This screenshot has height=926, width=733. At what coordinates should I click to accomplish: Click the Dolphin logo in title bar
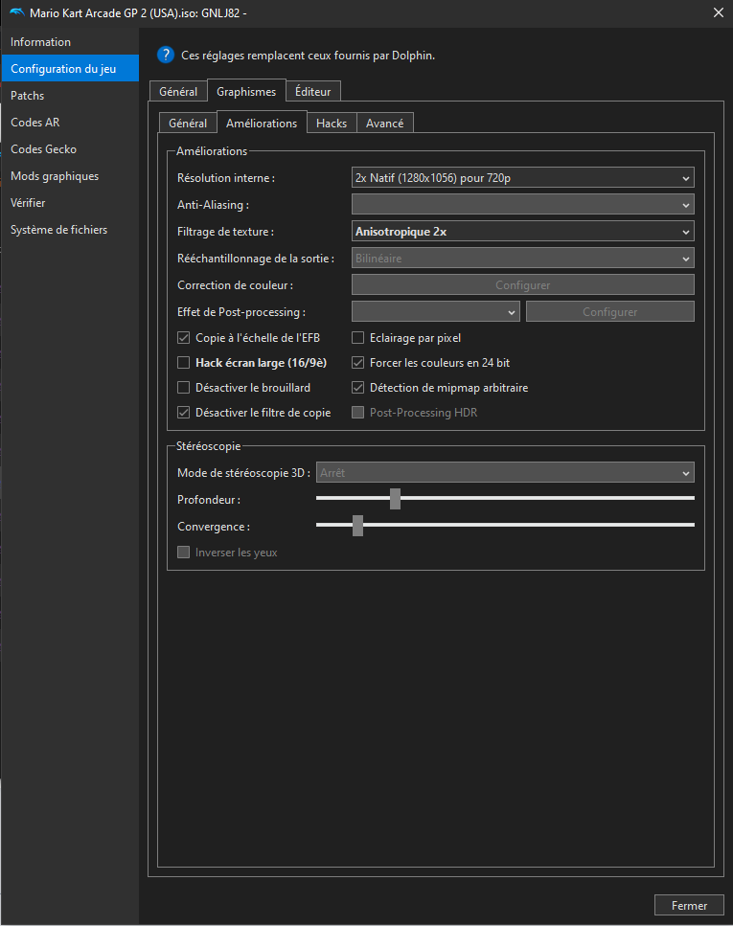point(15,12)
